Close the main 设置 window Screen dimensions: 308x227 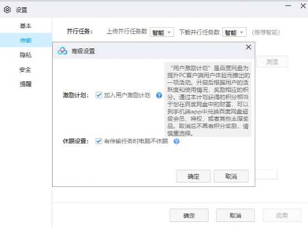[x=303, y=6]
